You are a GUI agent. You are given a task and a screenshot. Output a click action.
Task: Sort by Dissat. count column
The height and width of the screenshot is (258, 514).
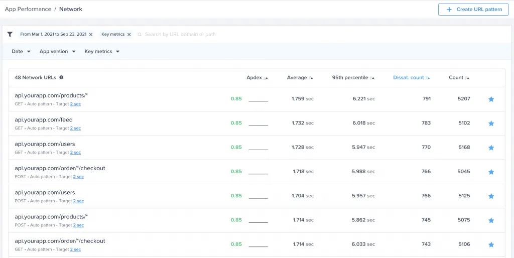[412, 78]
